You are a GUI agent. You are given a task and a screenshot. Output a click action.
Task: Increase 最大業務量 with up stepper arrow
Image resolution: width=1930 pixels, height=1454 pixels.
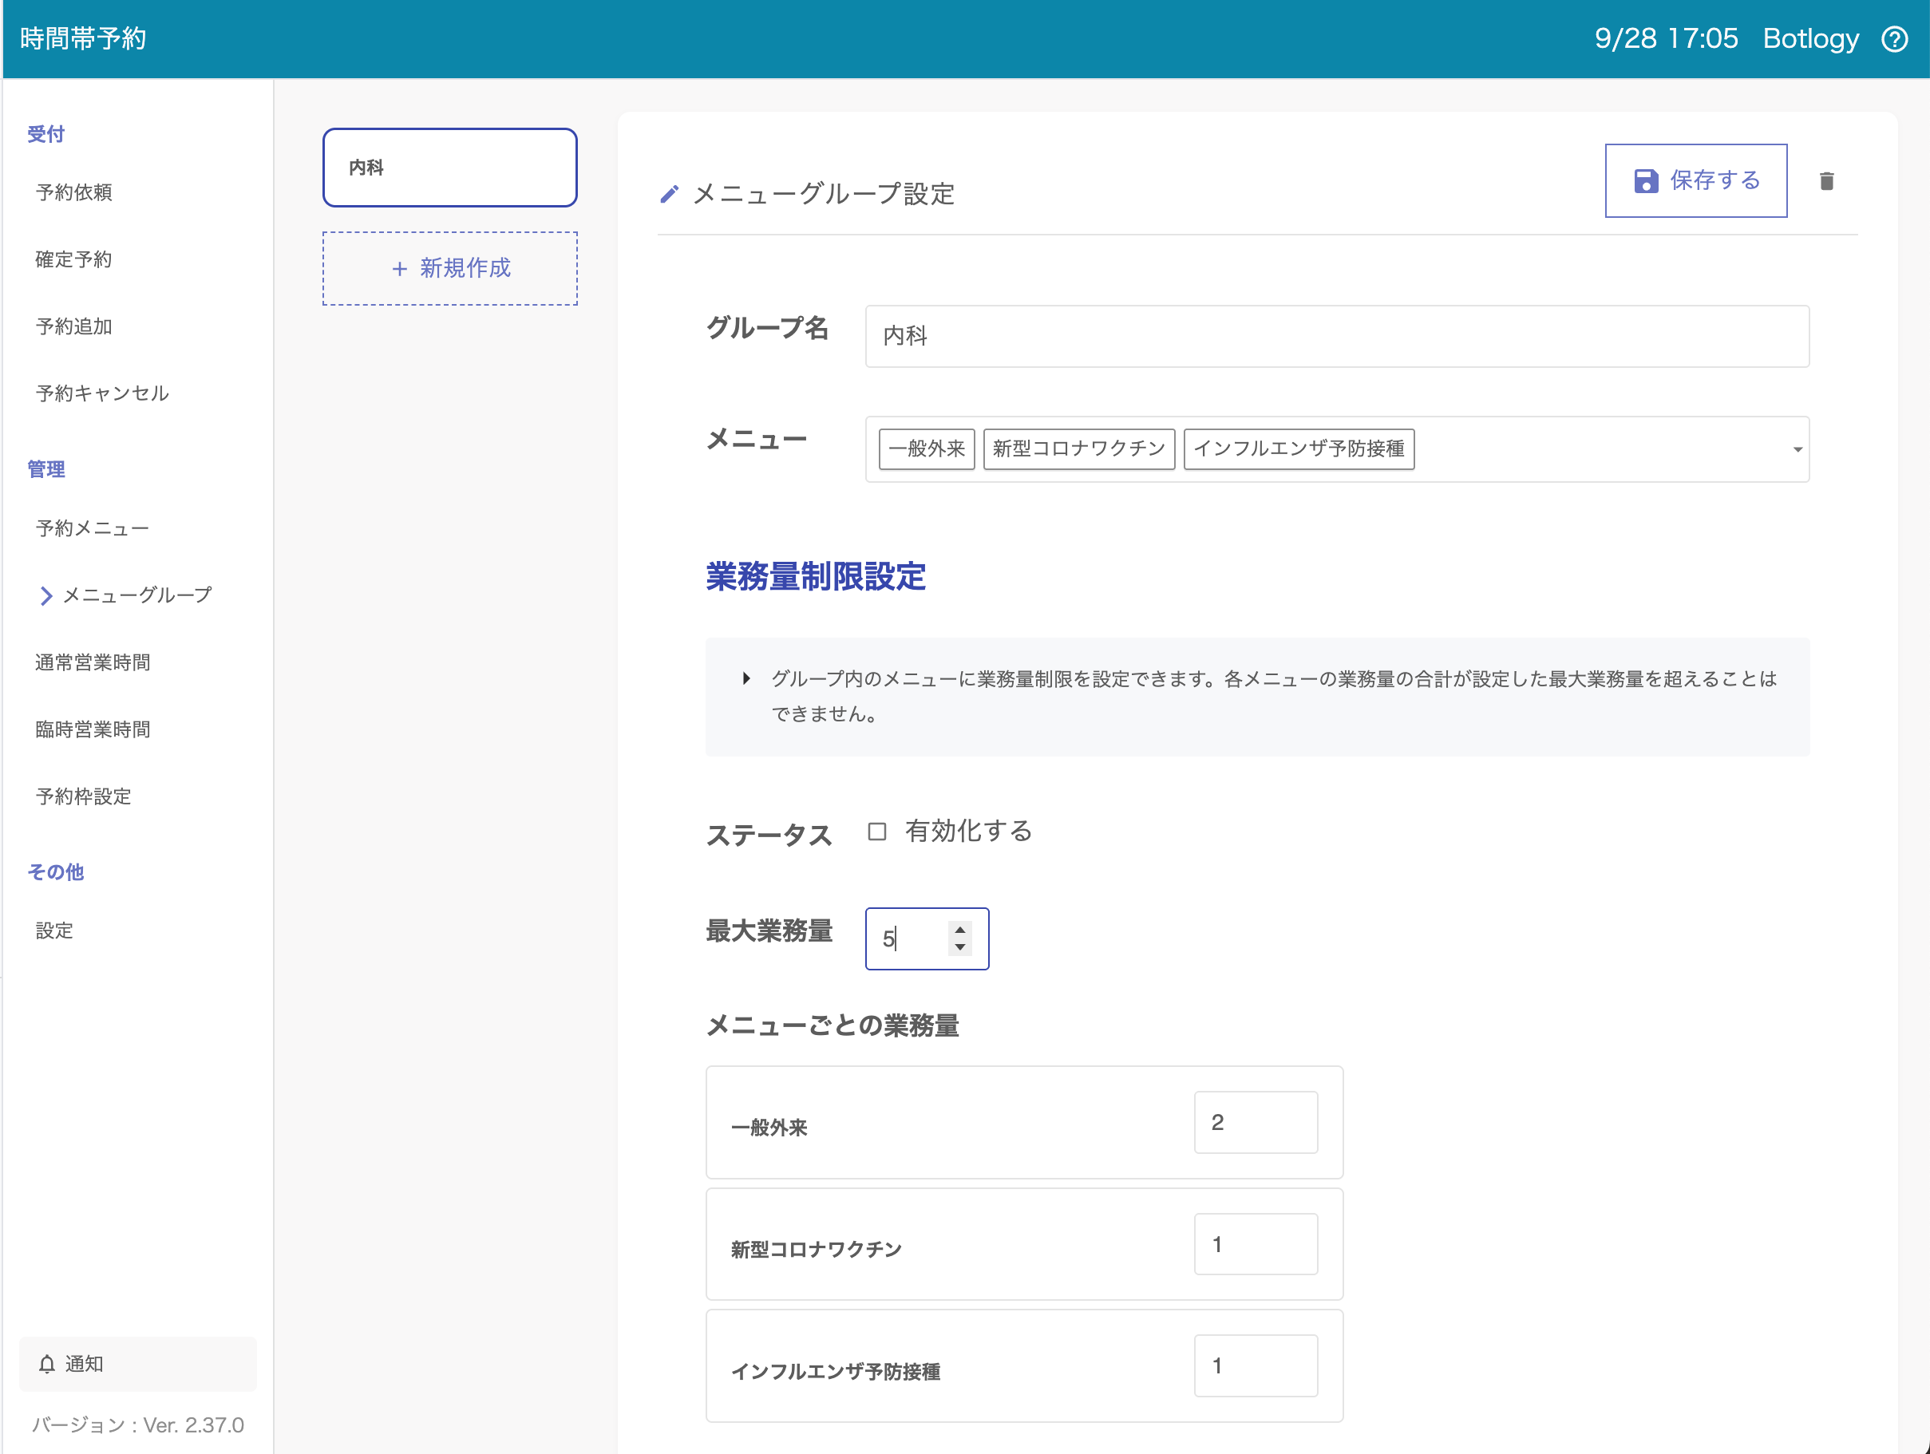(959, 930)
